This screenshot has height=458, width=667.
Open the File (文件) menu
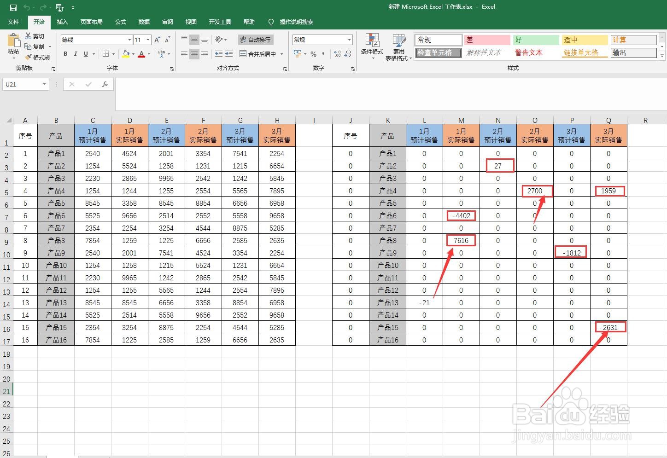pyautogui.click(x=13, y=22)
